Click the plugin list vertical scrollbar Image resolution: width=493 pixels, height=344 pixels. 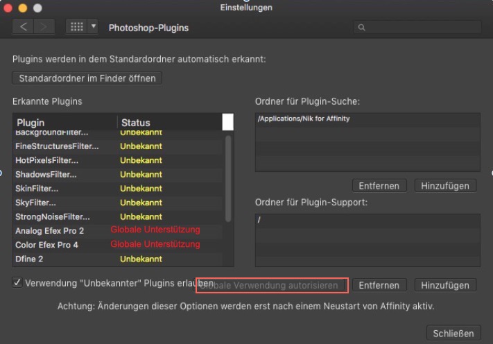pyautogui.click(x=228, y=179)
